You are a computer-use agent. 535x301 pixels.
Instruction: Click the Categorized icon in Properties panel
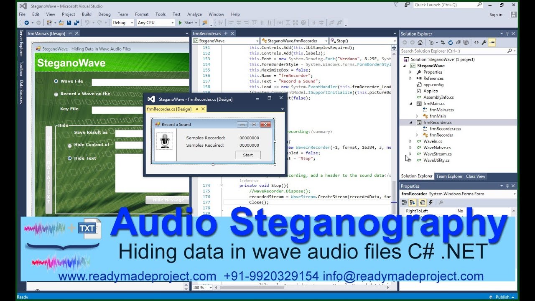[x=404, y=202]
